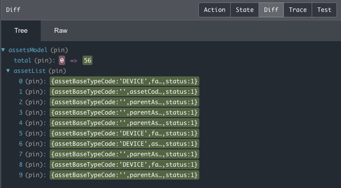Open the Test view button
341x188 pixels.
click(324, 10)
